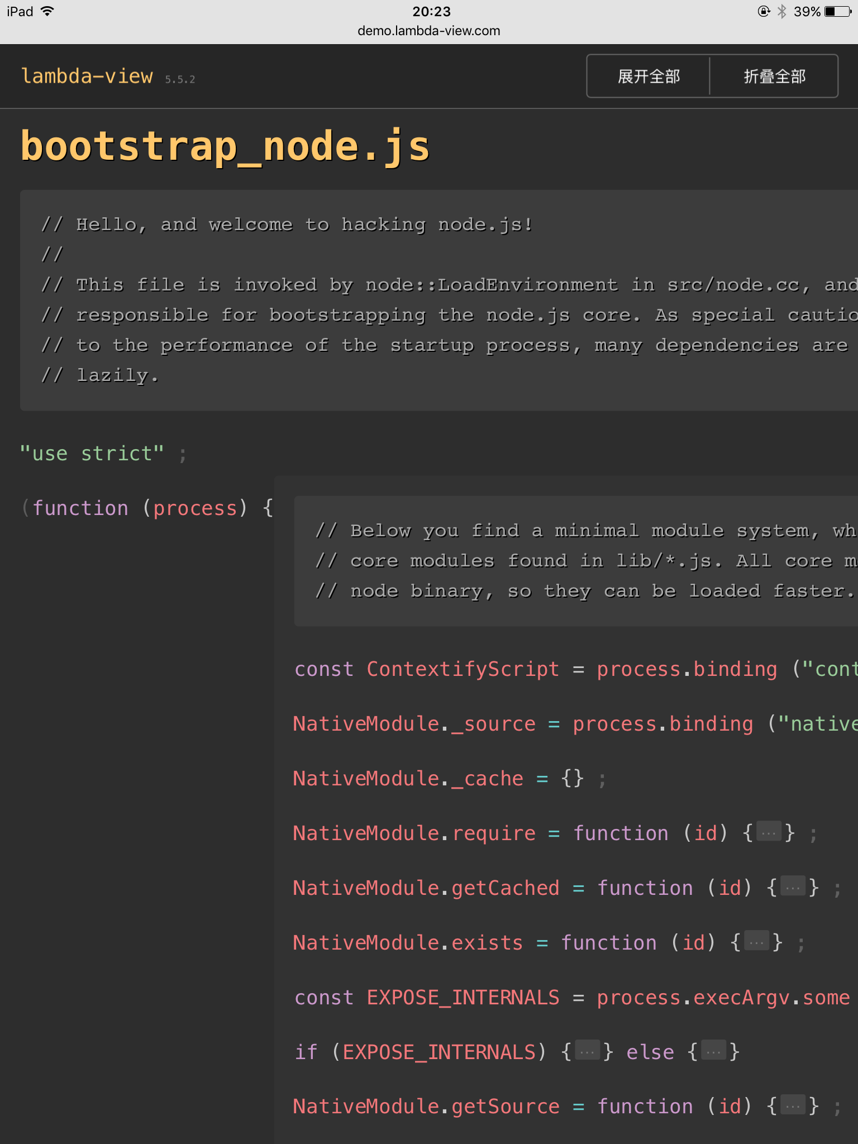Expand the NativeModule.exists function body
This screenshot has height=1144, width=858.
(756, 942)
